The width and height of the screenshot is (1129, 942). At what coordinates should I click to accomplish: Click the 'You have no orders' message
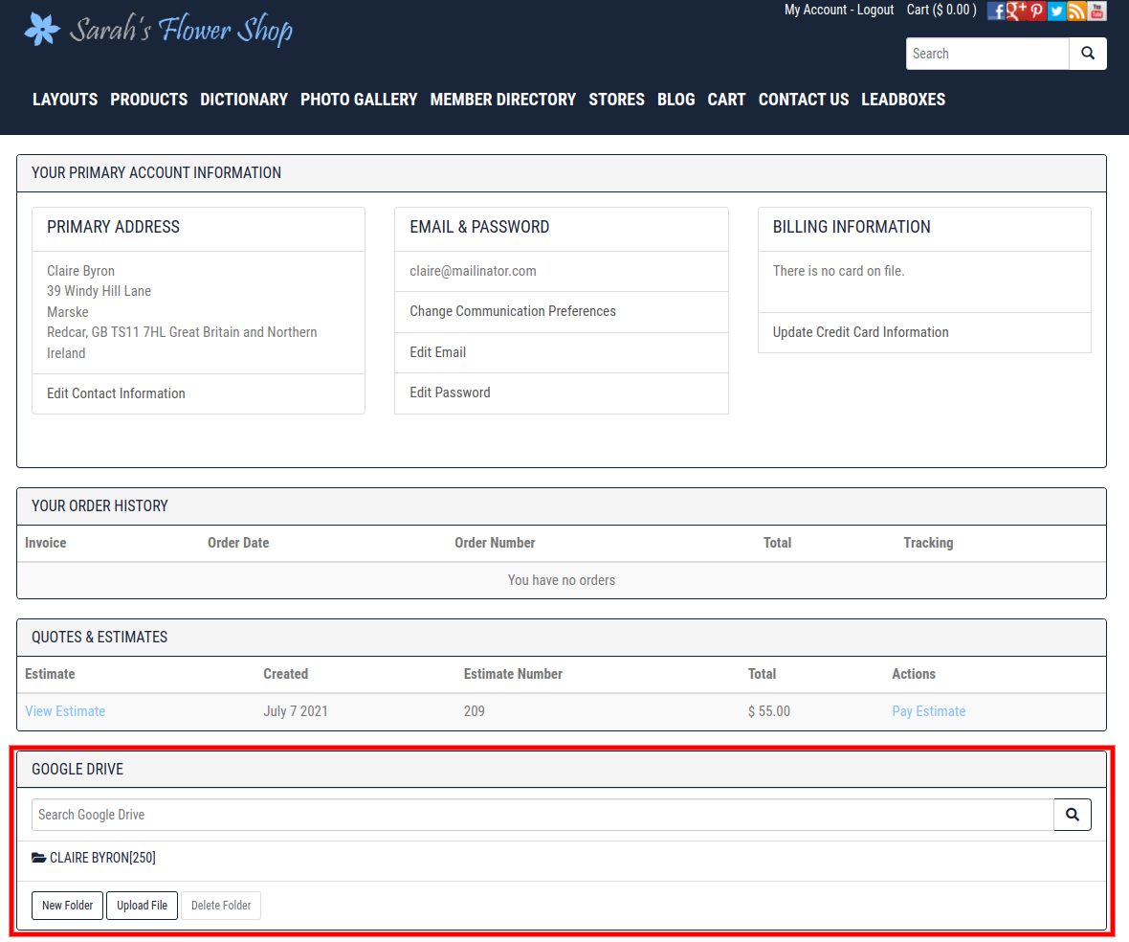click(562, 580)
